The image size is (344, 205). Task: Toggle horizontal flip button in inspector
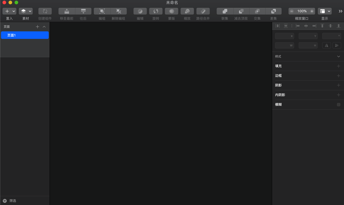(326, 45)
